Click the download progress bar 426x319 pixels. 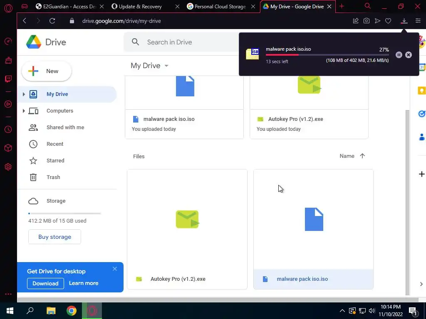click(327, 55)
